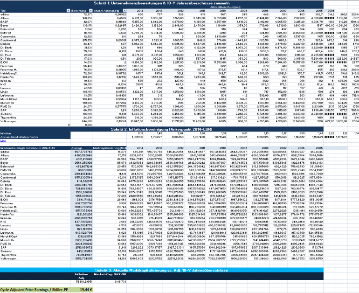Click the Siemens row label in second table
The image size is (359, 293).
6,251
